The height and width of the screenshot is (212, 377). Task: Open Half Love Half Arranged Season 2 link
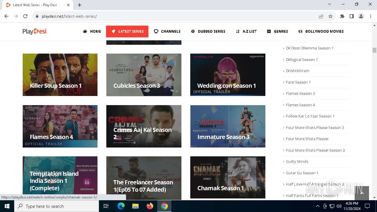[315, 184]
